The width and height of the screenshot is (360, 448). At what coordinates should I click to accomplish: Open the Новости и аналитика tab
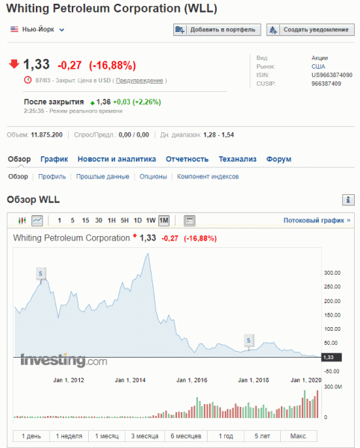117,159
